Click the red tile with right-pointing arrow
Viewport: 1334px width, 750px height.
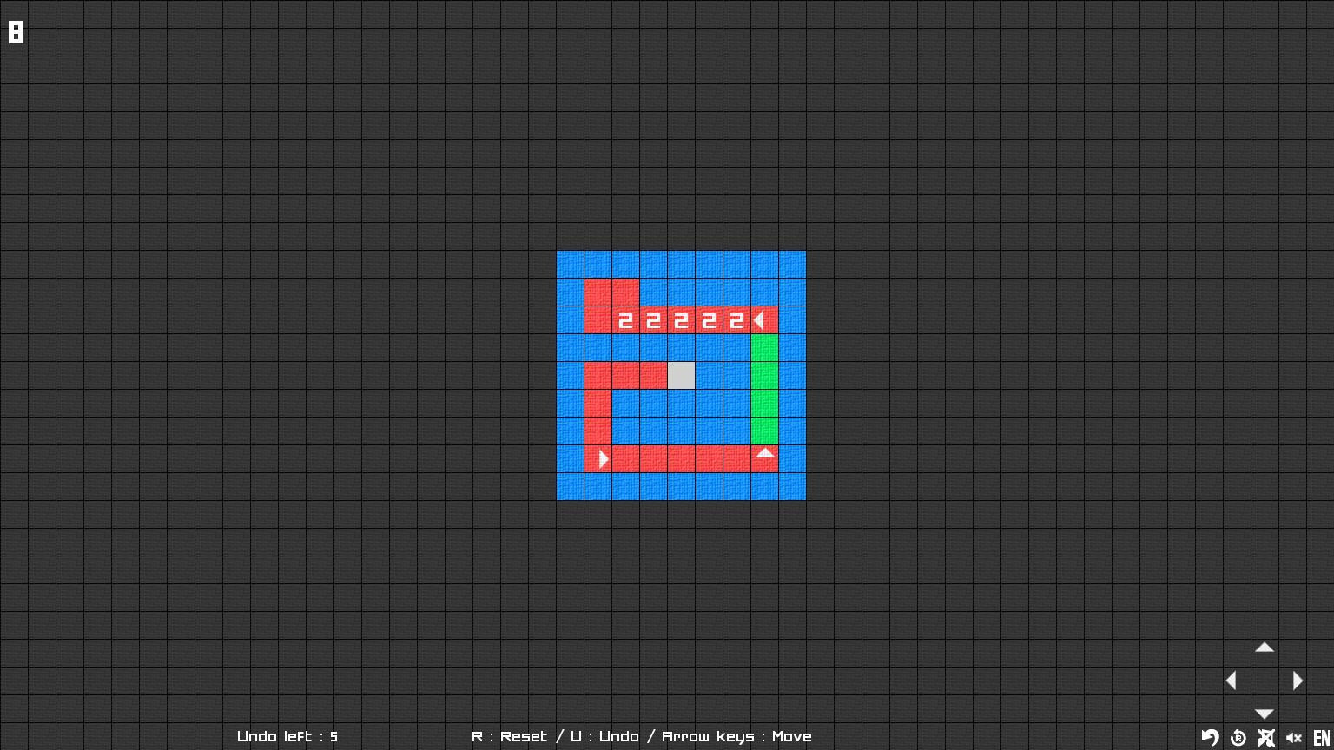click(598, 458)
